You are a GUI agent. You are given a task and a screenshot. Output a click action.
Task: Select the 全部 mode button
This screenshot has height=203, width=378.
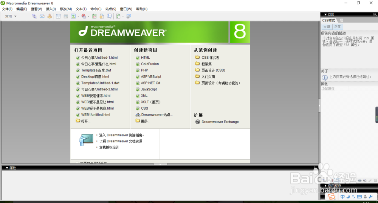(327, 27)
